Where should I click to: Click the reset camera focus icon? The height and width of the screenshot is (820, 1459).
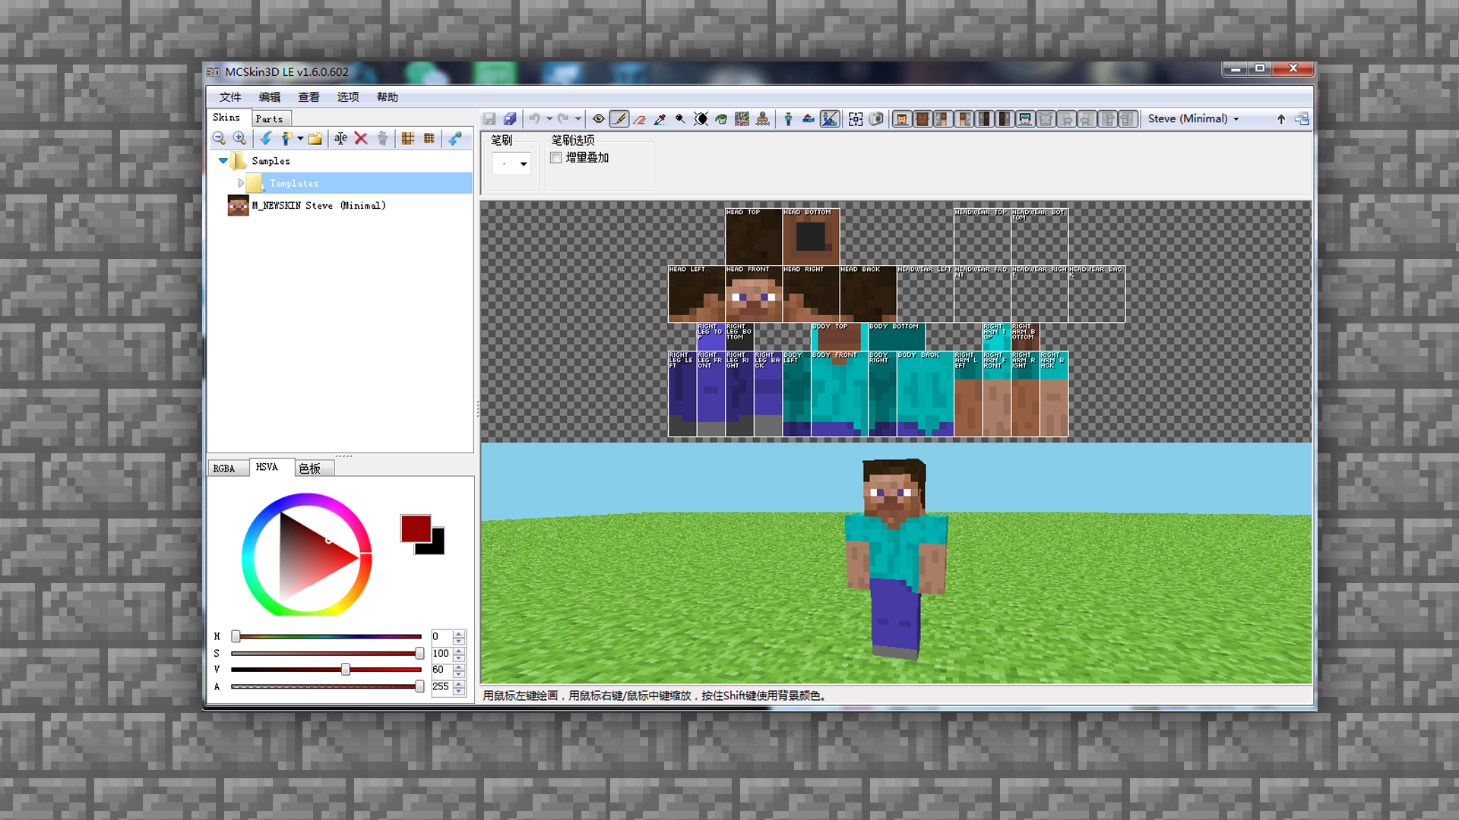(x=856, y=119)
